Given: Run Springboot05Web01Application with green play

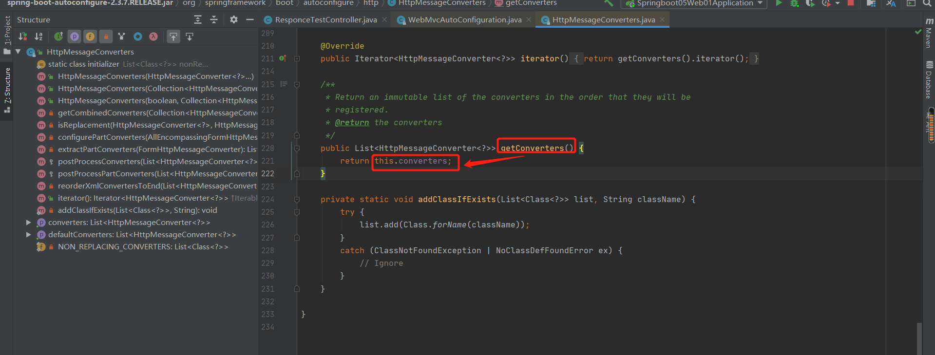Looking at the screenshot, I should (779, 3).
